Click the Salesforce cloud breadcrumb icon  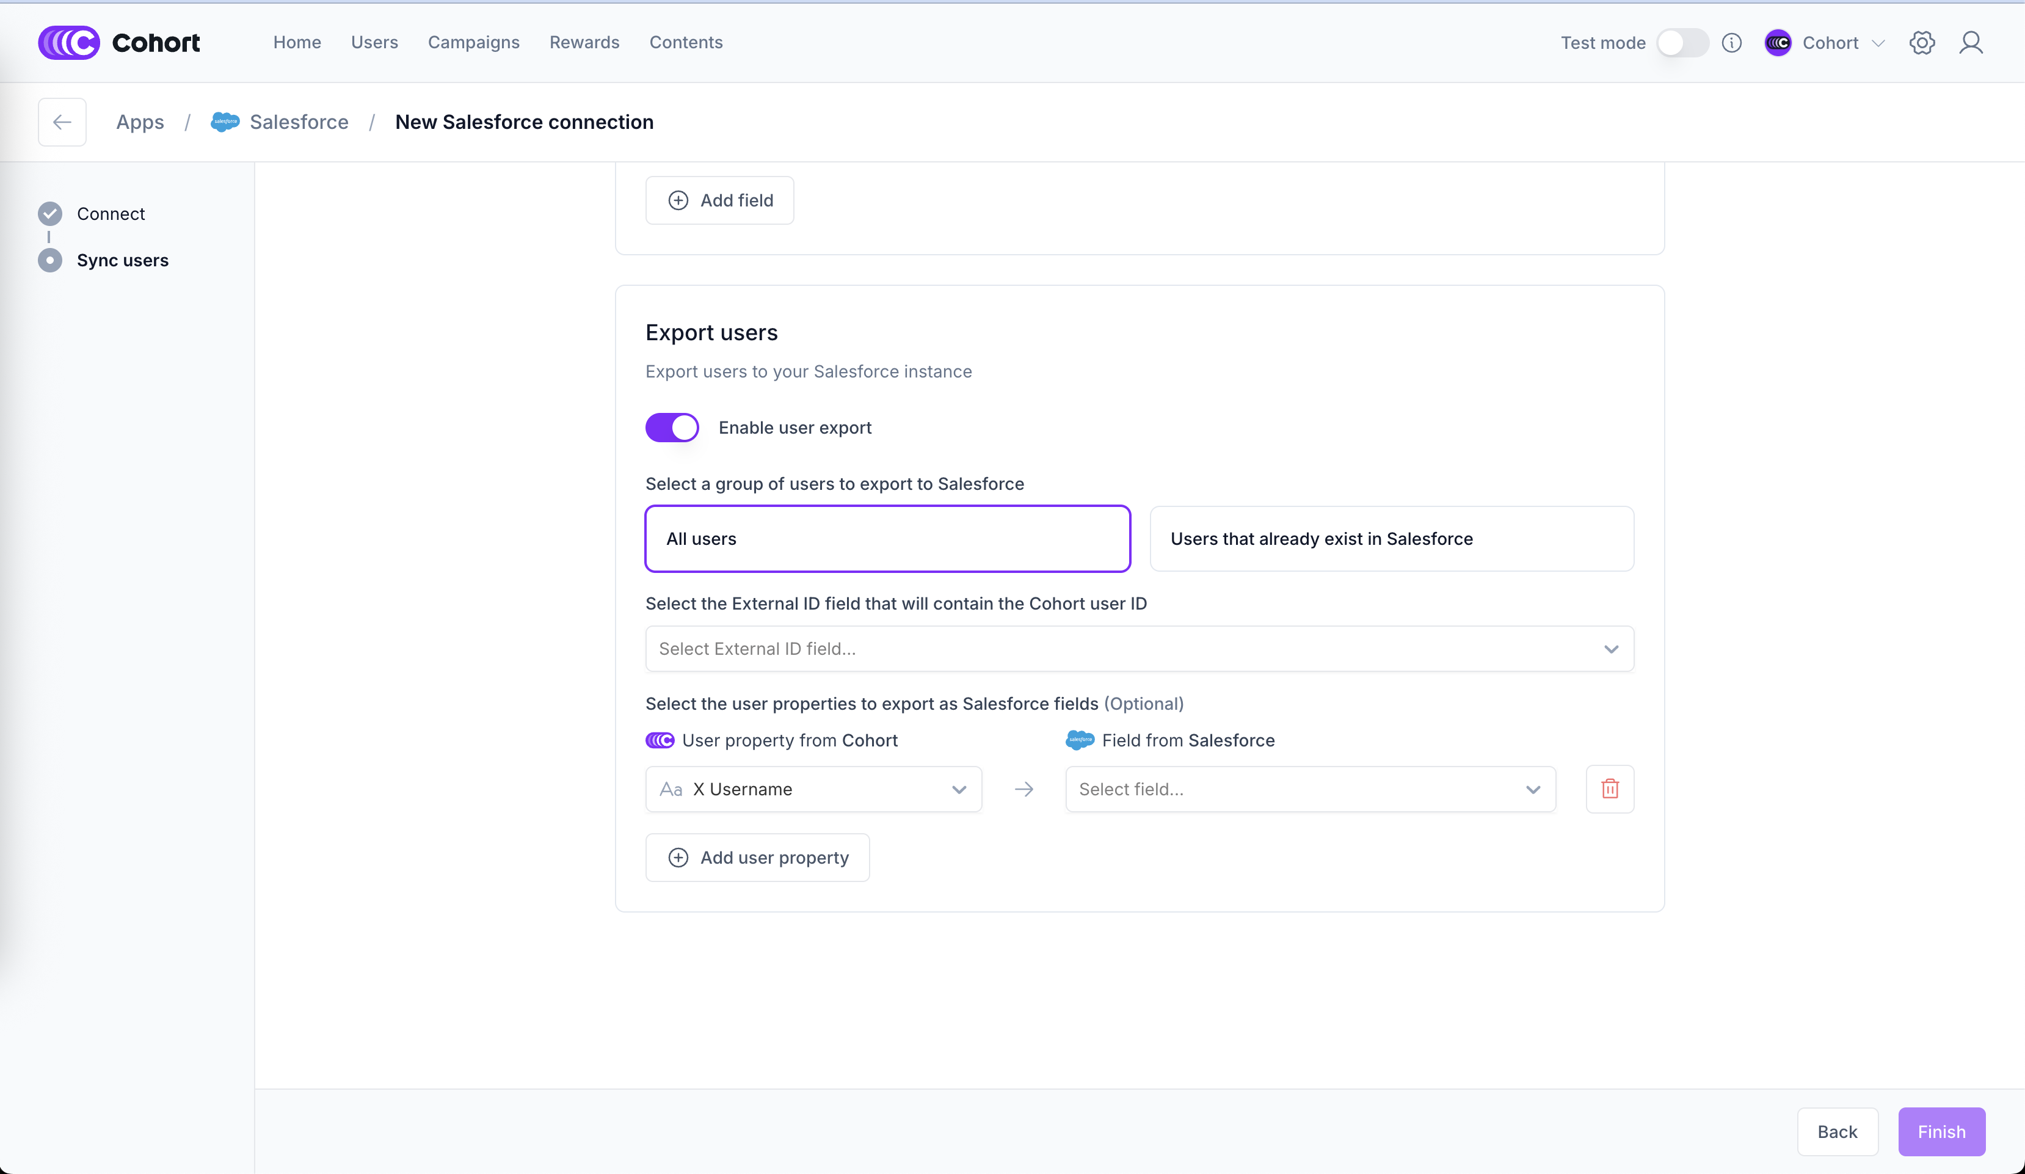click(225, 122)
